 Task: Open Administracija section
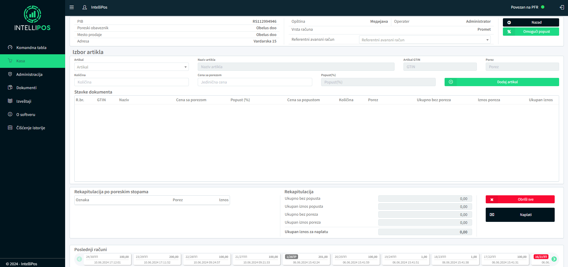click(x=29, y=74)
